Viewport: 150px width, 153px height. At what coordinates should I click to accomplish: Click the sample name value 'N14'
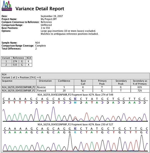point(37,43)
